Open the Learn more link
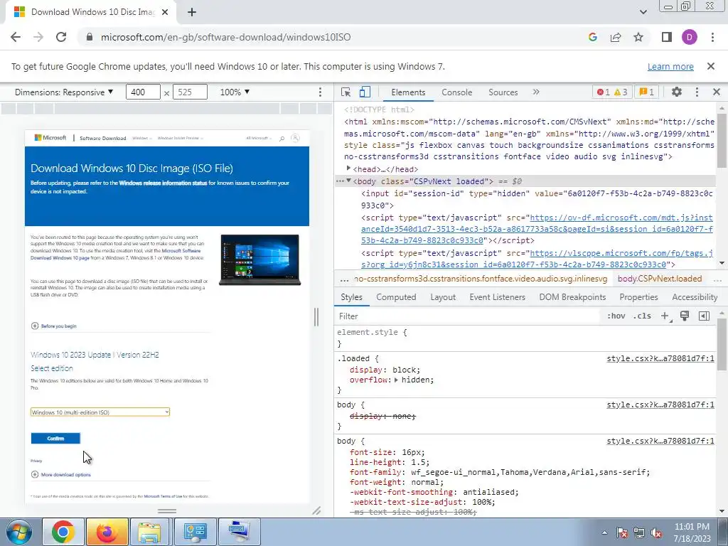The image size is (728, 546). [x=670, y=66]
